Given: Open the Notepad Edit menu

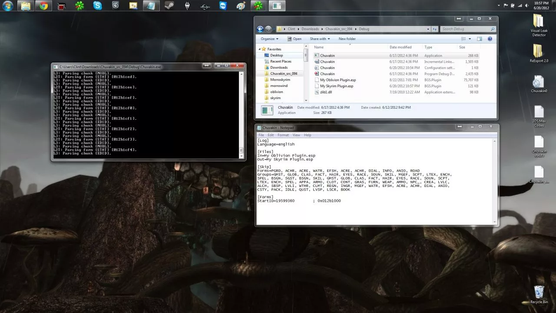Looking at the screenshot, I should pyautogui.click(x=271, y=135).
